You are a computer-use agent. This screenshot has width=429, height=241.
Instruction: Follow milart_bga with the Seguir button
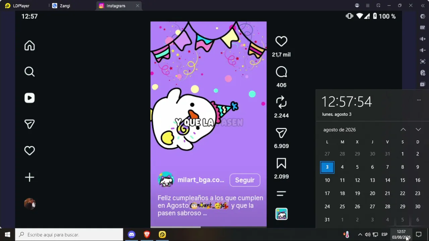pyautogui.click(x=245, y=180)
